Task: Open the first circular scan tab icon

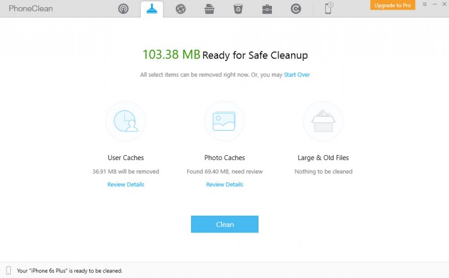Action: [x=123, y=9]
